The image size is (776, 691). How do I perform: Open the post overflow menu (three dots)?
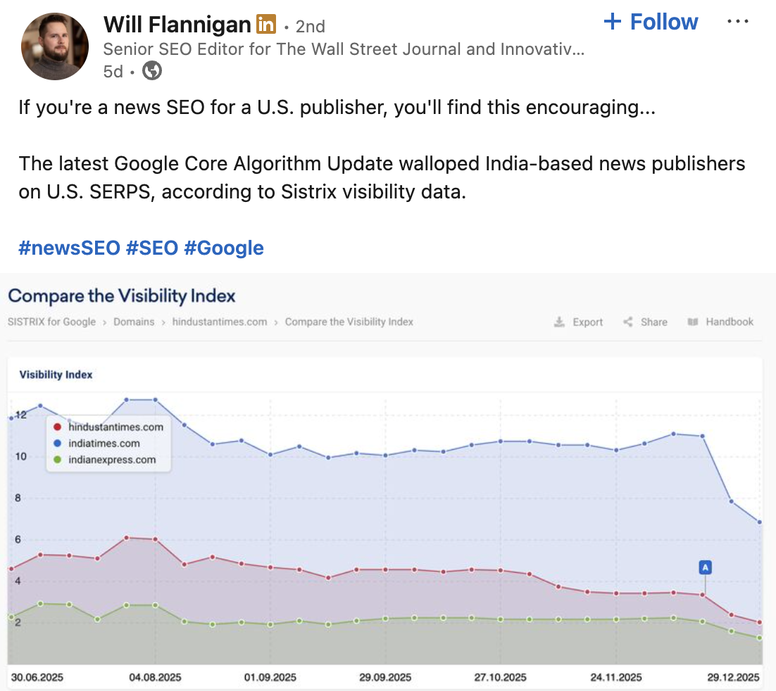coord(737,21)
